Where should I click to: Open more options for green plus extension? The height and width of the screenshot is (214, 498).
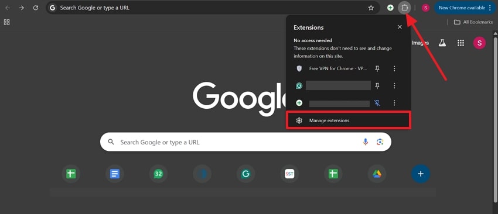point(394,103)
